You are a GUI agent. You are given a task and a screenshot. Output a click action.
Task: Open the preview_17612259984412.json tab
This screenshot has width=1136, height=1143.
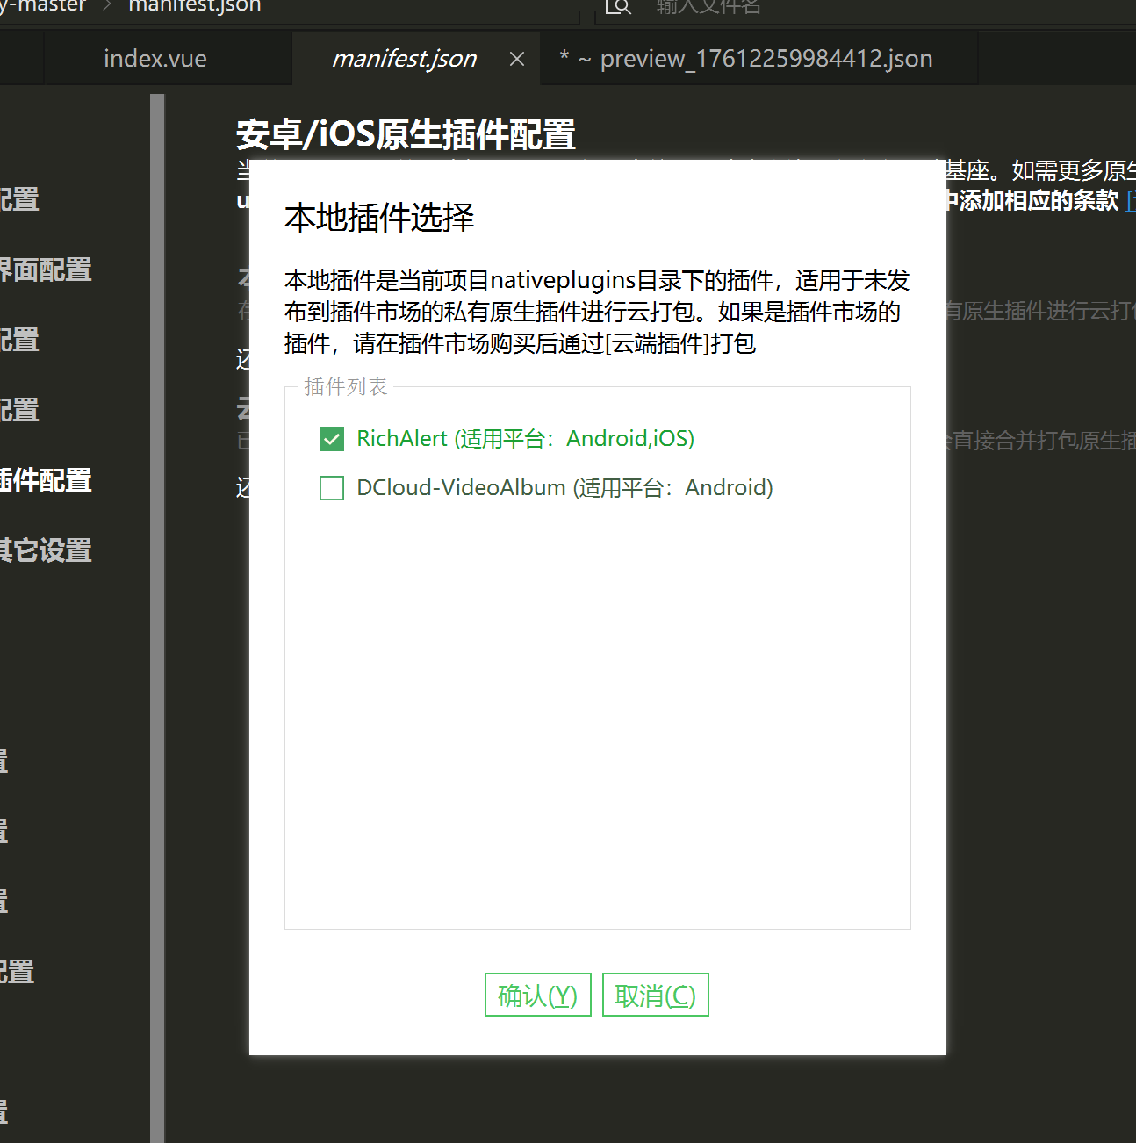point(755,59)
